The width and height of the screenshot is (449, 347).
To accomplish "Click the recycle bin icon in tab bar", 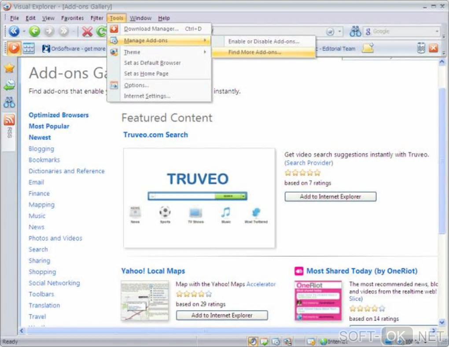I will click(x=421, y=48).
